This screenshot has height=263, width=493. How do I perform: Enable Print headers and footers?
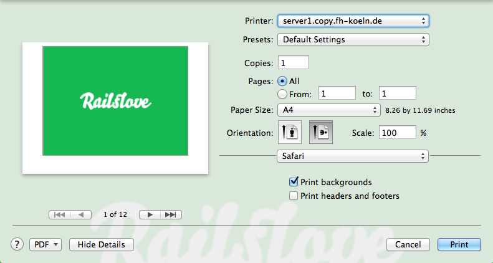click(x=294, y=196)
